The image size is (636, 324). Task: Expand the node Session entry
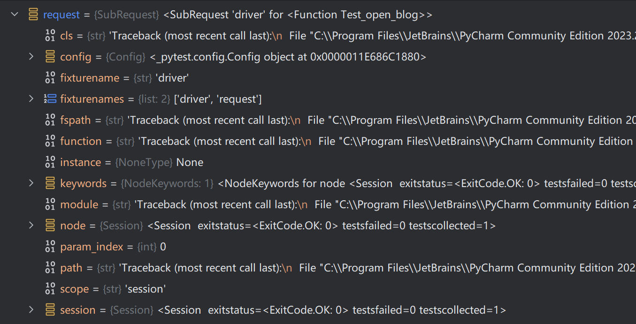(31, 226)
